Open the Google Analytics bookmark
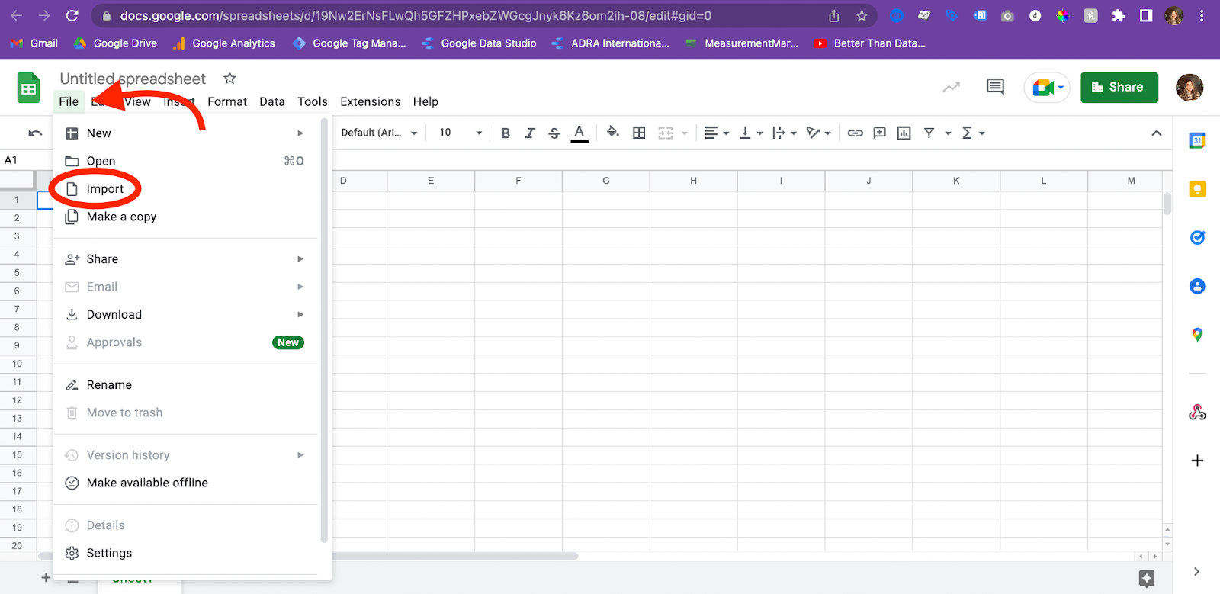This screenshot has height=594, width=1220. click(224, 43)
